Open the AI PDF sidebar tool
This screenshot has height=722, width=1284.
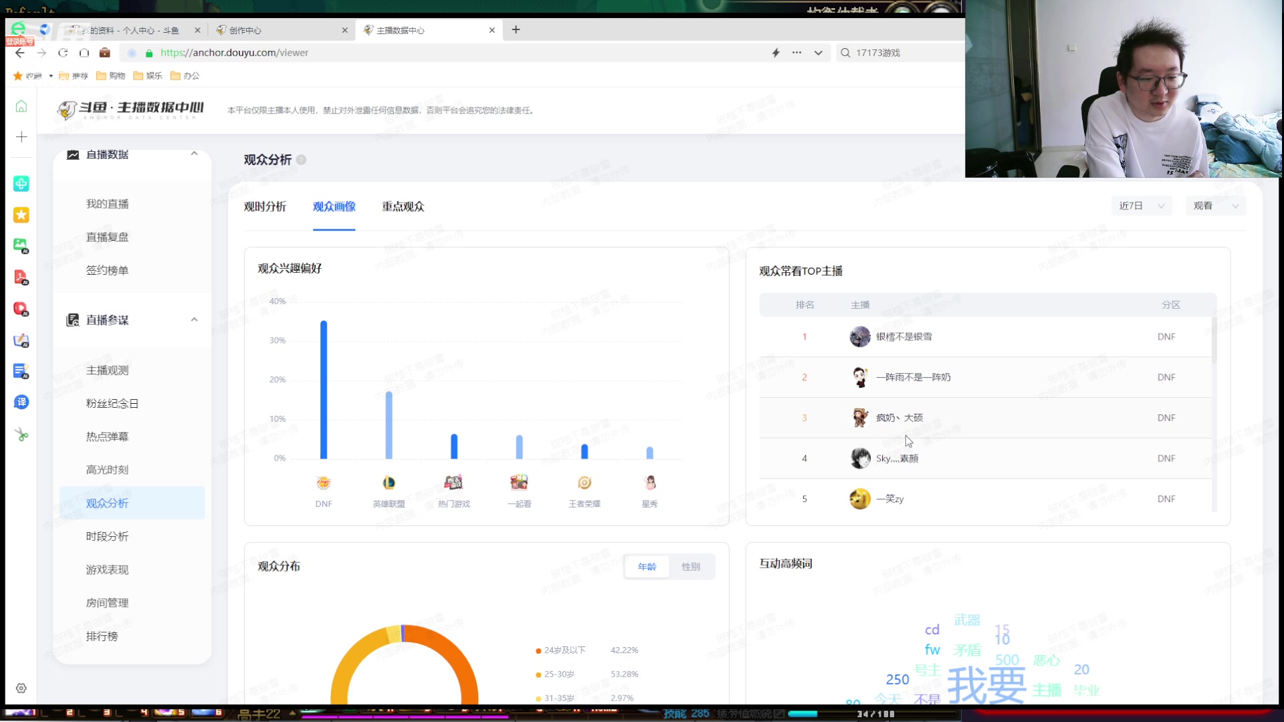(21, 277)
